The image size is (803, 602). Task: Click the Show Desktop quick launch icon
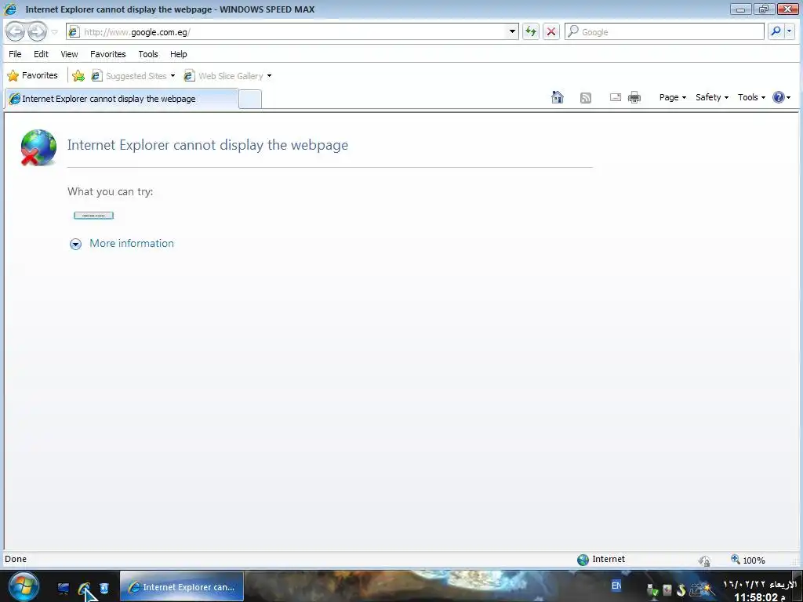point(64,588)
